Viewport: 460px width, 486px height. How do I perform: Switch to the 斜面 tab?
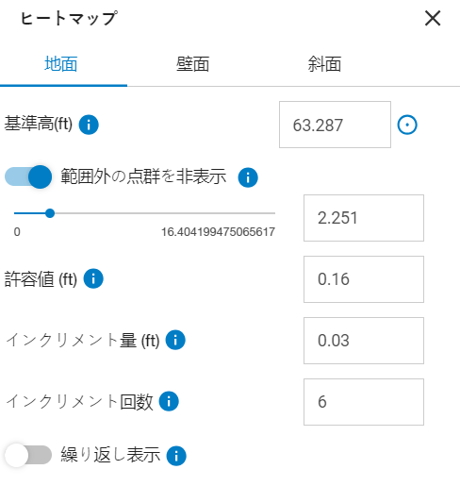pyautogui.click(x=324, y=64)
